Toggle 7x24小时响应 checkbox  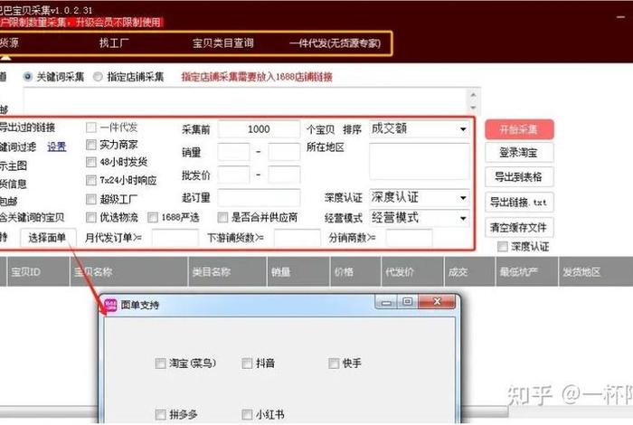91,180
